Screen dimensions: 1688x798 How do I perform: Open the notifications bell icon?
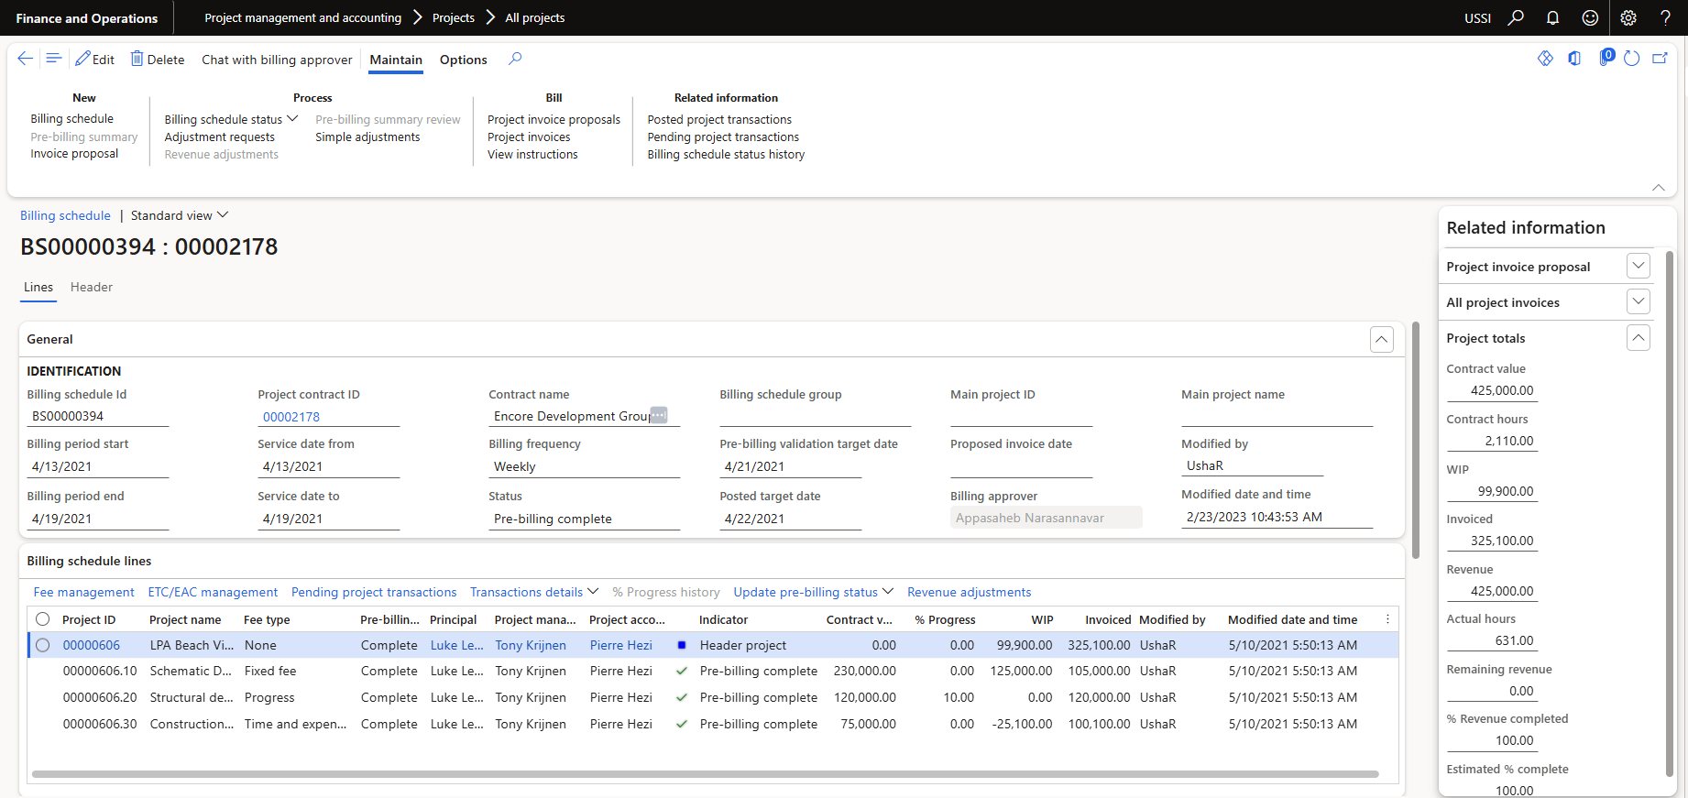[x=1552, y=17]
